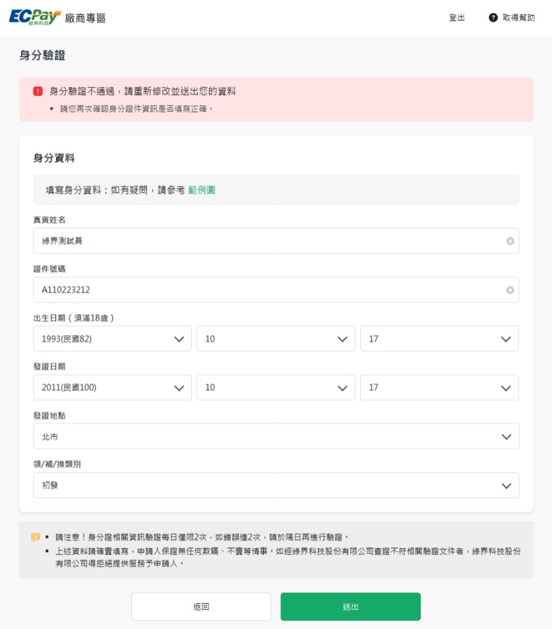Expand the issue month dropdown
This screenshot has width=552, height=629.
tap(276, 387)
